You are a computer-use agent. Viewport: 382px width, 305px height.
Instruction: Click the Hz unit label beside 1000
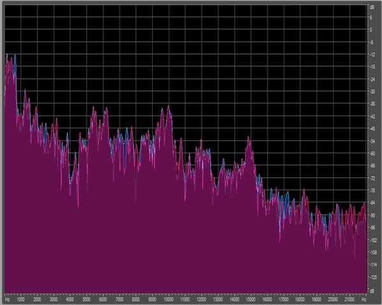(x=7, y=299)
